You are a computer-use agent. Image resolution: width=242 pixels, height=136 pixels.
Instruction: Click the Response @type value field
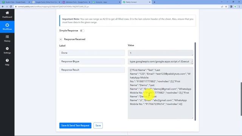160,61
